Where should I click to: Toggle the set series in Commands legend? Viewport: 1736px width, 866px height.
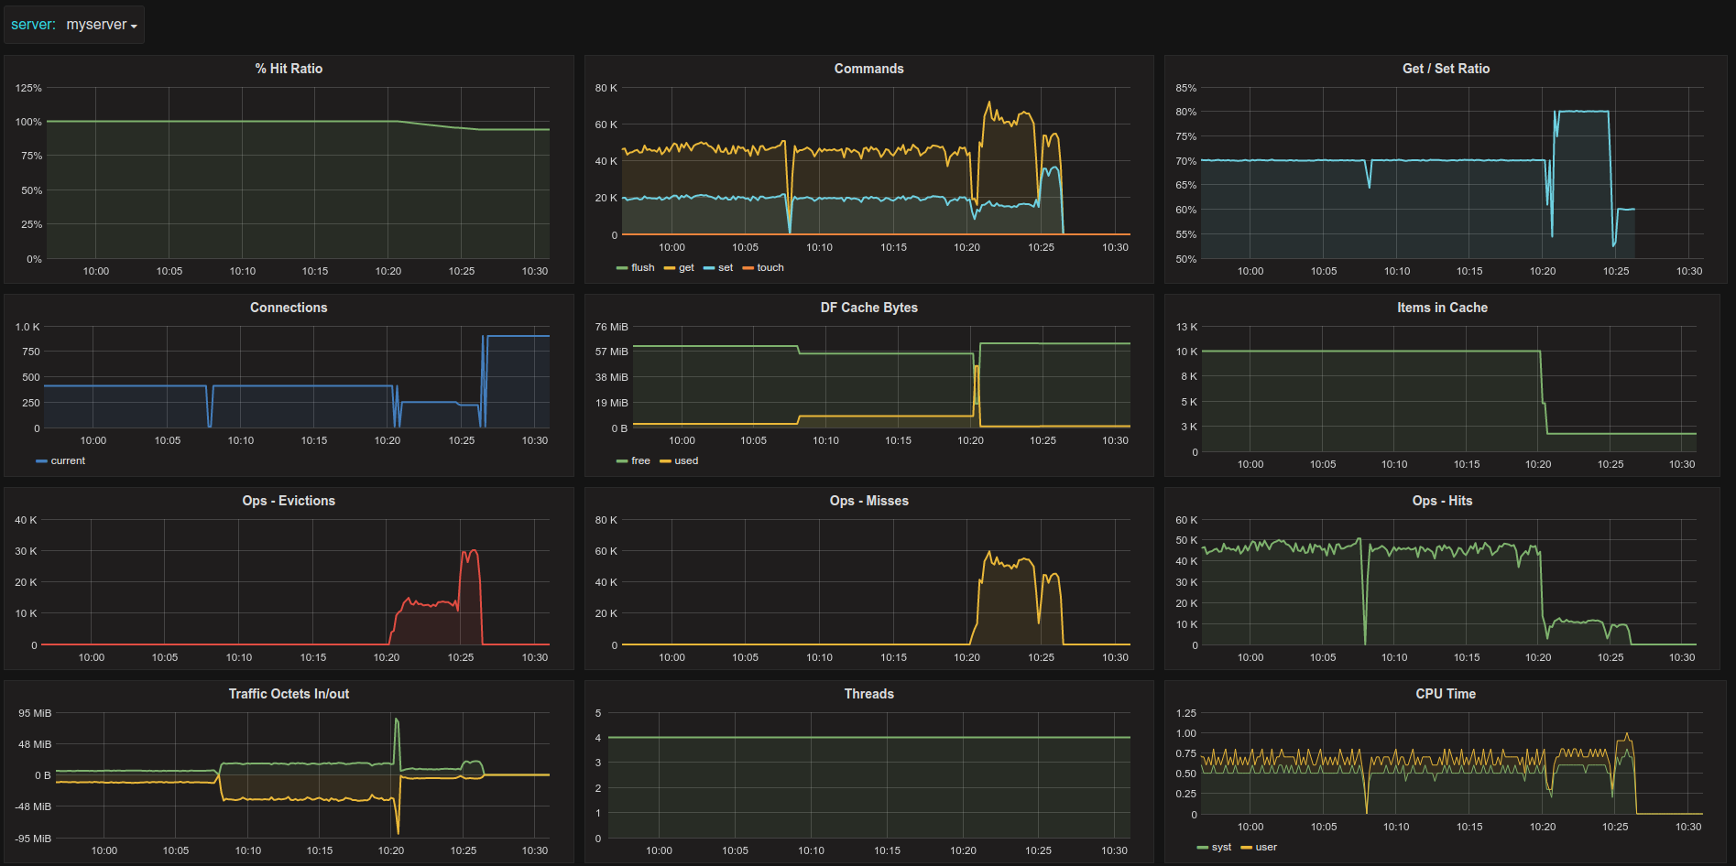point(726,268)
